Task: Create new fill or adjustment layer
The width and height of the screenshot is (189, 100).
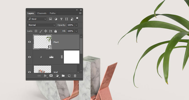Action: pos(57,76)
